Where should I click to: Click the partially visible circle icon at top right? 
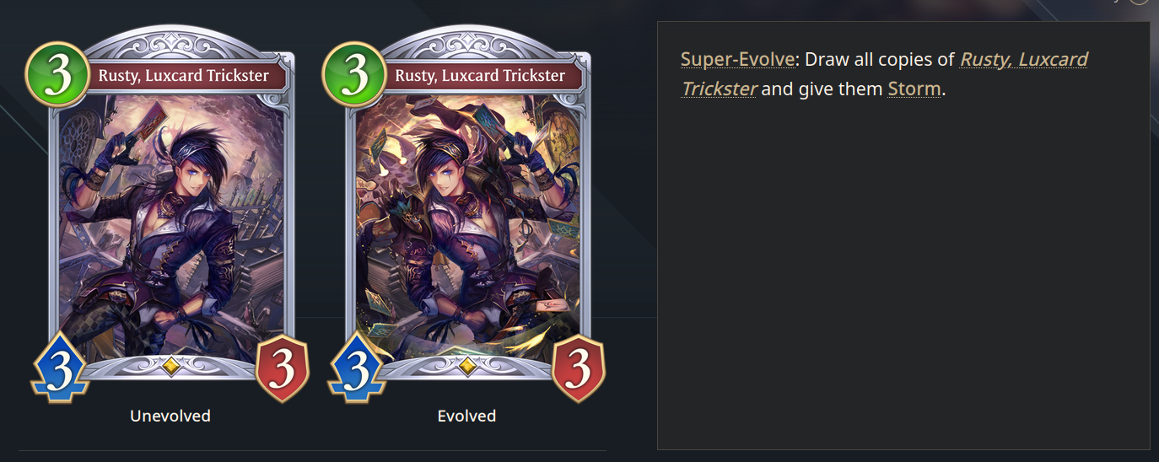(1139, 3)
